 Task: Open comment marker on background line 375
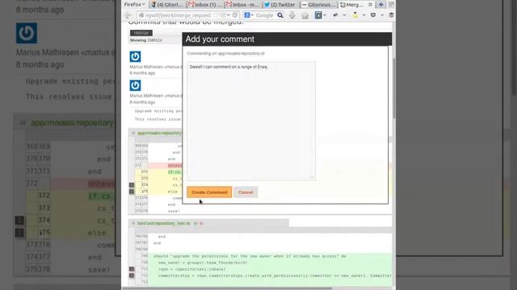click(x=19, y=233)
